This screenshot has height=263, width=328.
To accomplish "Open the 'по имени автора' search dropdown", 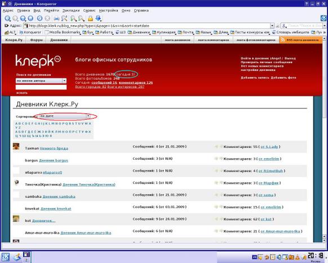I will point(64,81).
